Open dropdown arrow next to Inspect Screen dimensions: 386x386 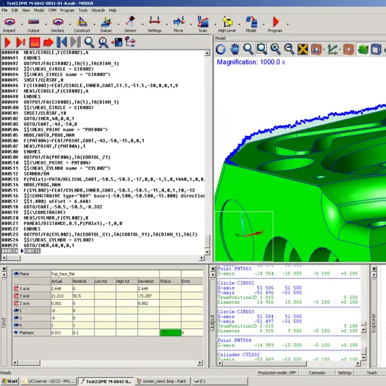point(22,24)
